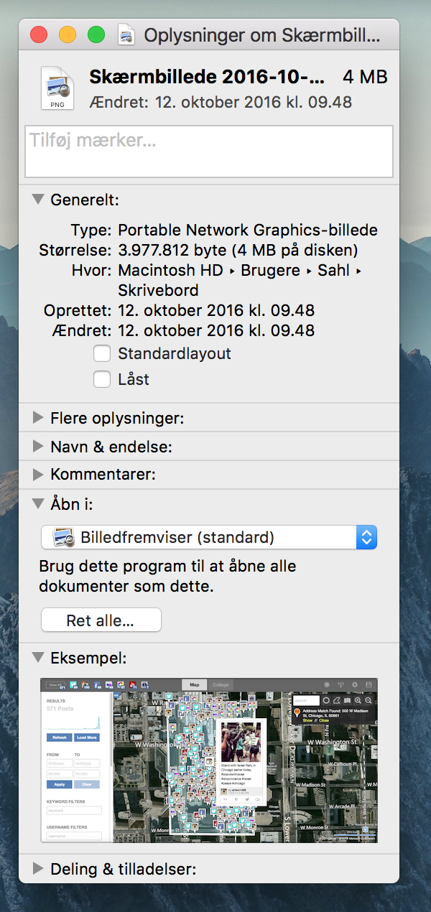The height and width of the screenshot is (912, 431).
Task: Expand the Flere oplysninger section
Action: 38,417
